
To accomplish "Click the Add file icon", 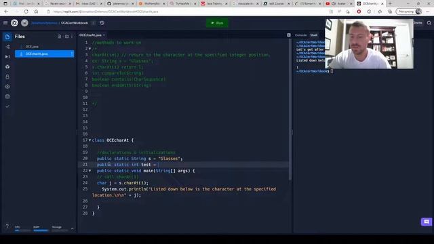I will [x=59, y=37].
